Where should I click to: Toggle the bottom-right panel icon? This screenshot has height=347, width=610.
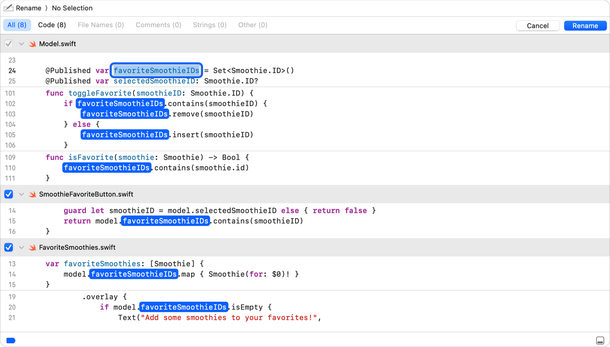tap(600, 340)
